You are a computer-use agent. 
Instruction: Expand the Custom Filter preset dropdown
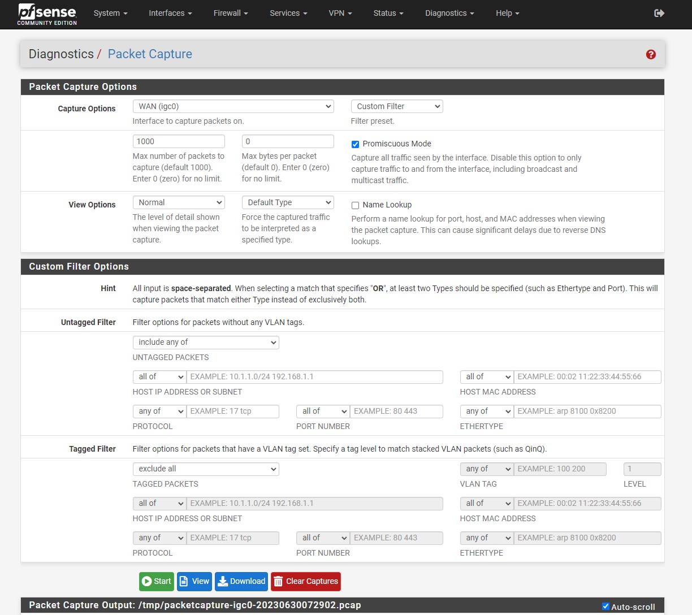point(396,106)
